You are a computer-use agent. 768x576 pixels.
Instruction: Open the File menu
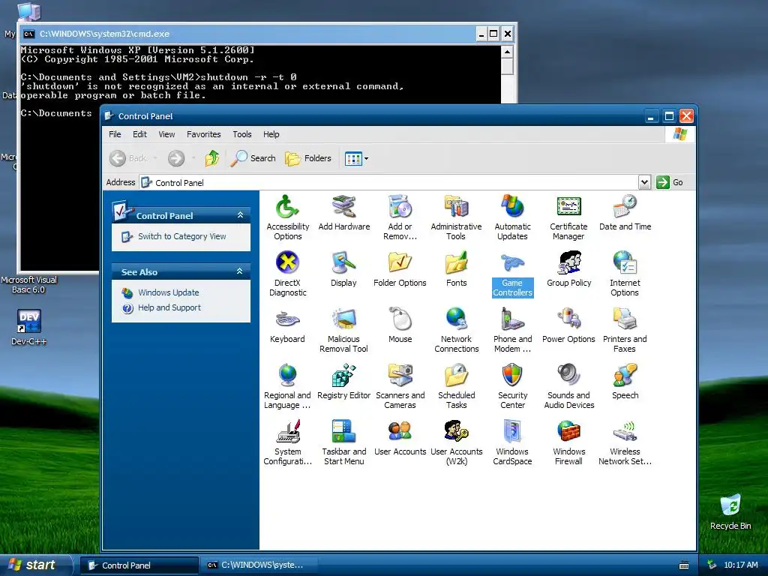pos(115,134)
